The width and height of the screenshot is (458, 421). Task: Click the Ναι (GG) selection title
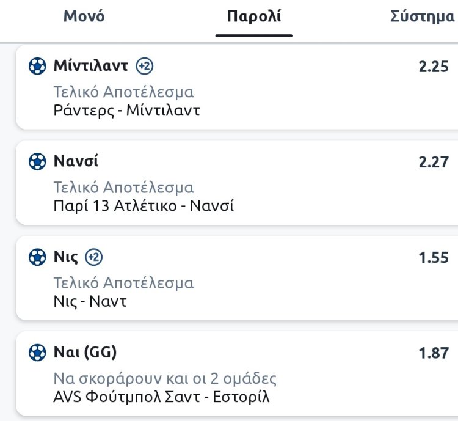coord(85,353)
